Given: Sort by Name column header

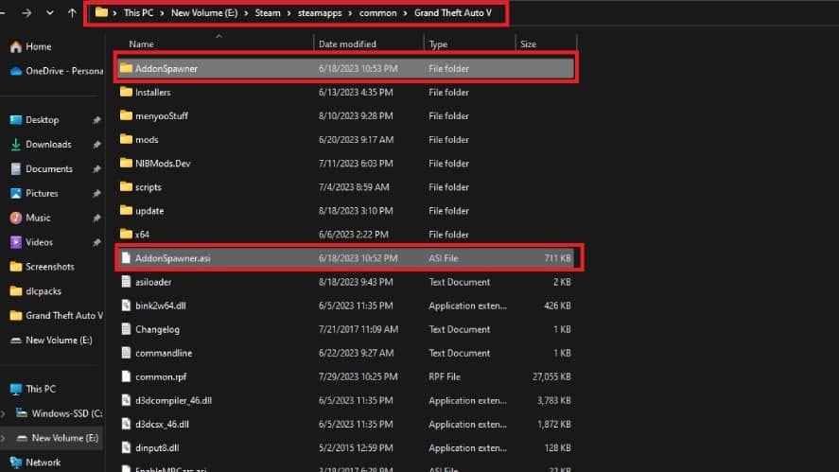Looking at the screenshot, I should click(x=141, y=44).
